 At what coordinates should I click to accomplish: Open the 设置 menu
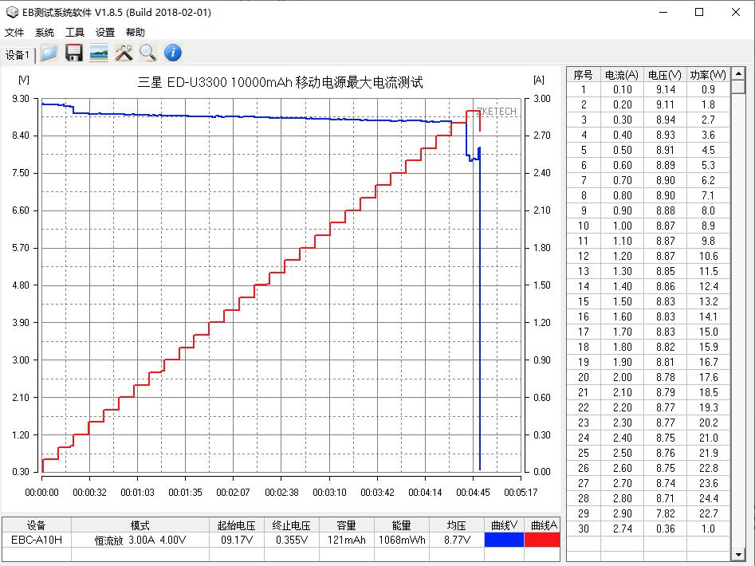105,32
